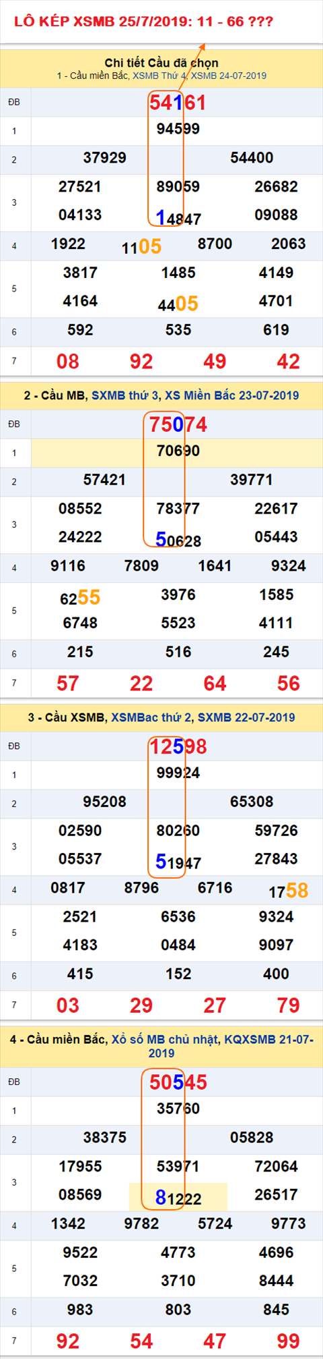
Task: Select seventh prize number 29
Action: coord(141,1005)
